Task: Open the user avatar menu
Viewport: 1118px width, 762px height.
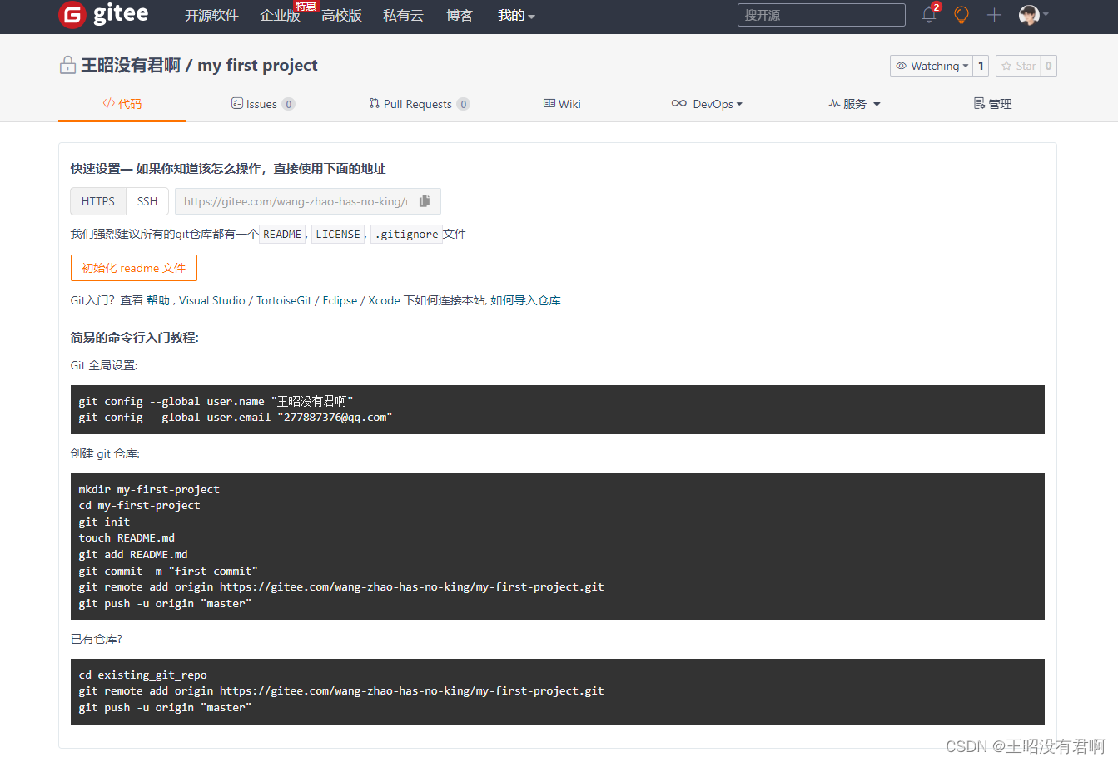Action: [x=1033, y=15]
